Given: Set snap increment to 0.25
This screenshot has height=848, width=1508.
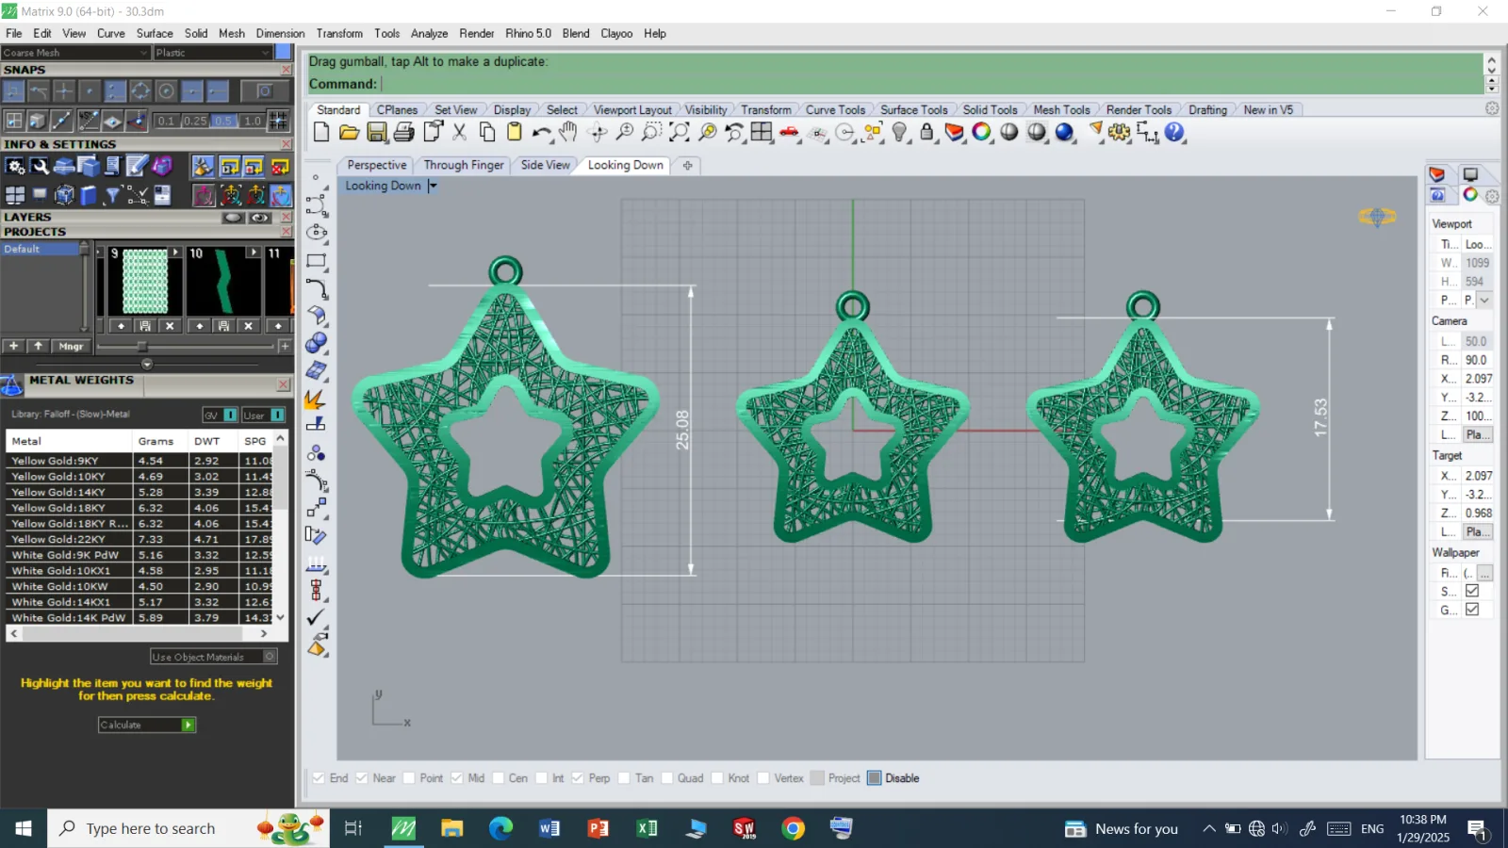Looking at the screenshot, I should click(x=195, y=121).
